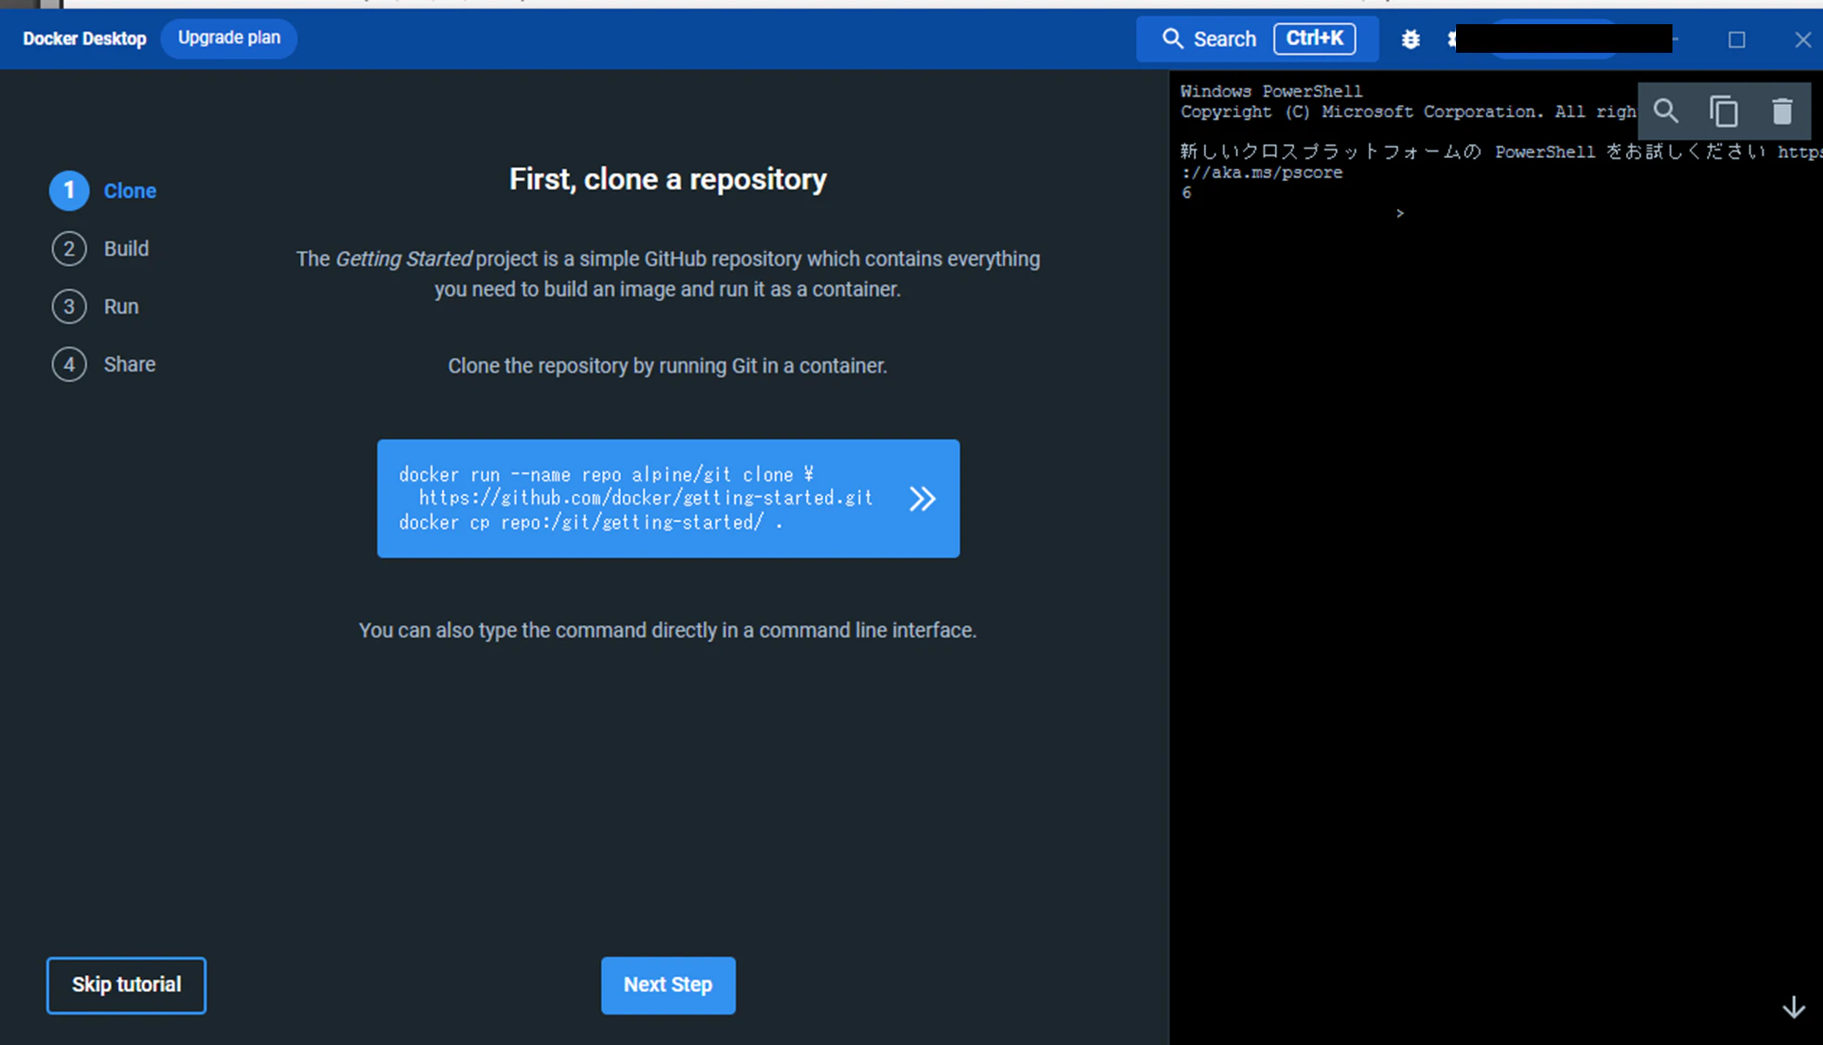Click the docker run command code block
Screen dimensions: 1823x1045
[668, 499]
